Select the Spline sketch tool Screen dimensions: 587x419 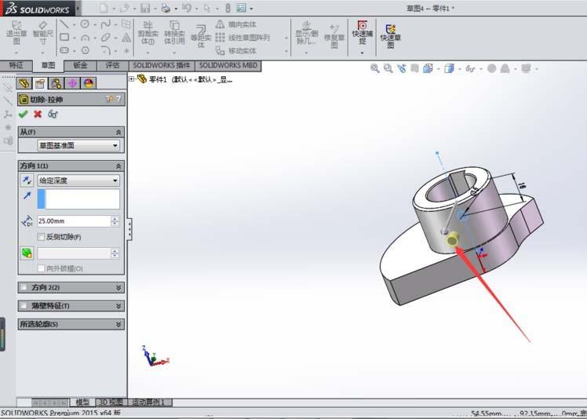106,24
